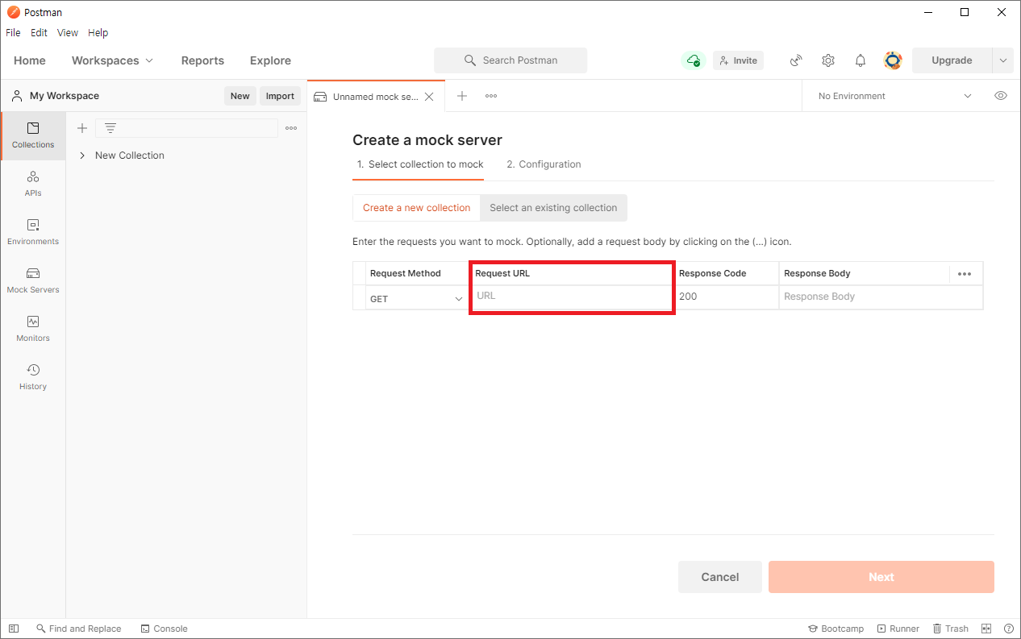Select the 1. Select collection to mock step

[420, 164]
